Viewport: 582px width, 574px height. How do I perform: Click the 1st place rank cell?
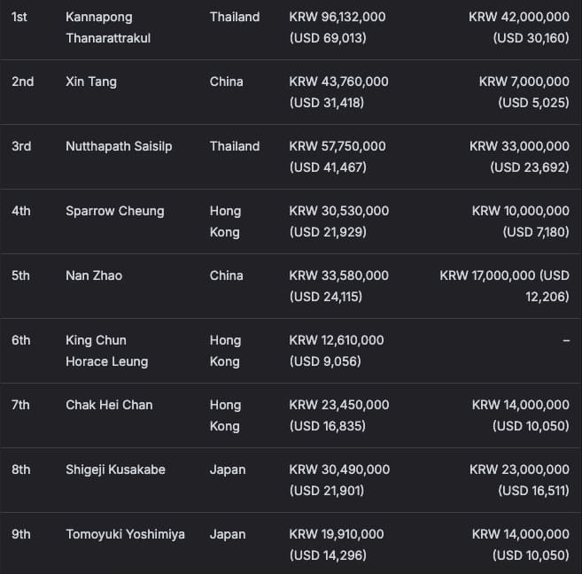(19, 17)
